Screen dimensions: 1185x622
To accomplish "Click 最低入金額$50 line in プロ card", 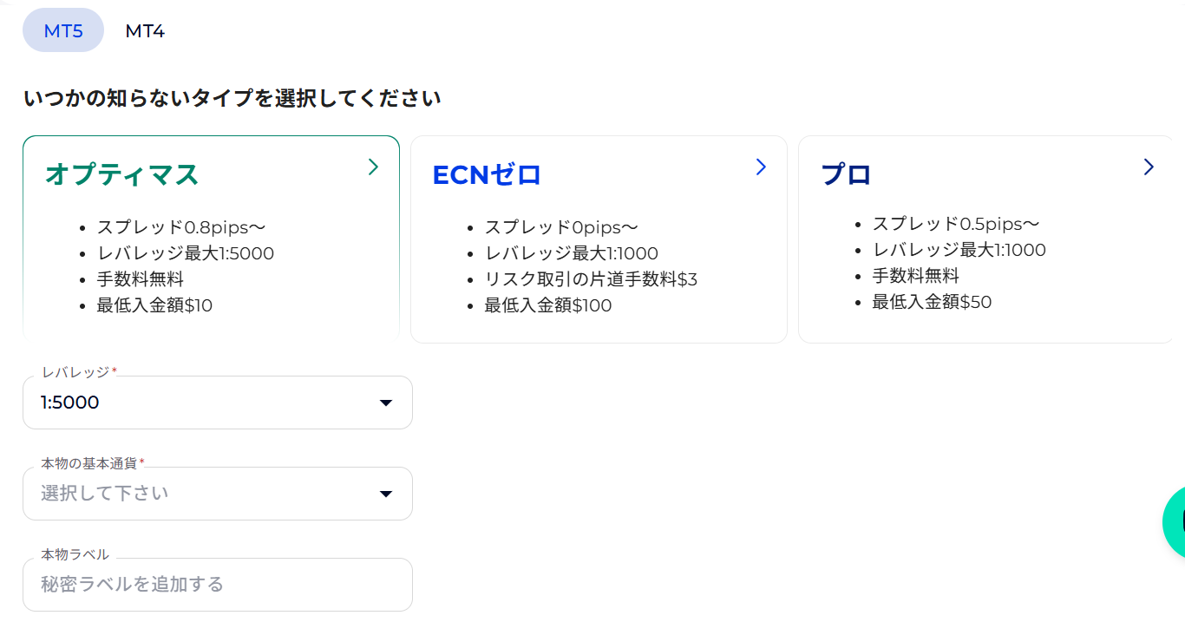I will coord(932,302).
